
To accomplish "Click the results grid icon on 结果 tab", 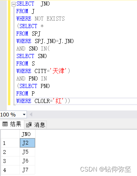I will point(5,124).
